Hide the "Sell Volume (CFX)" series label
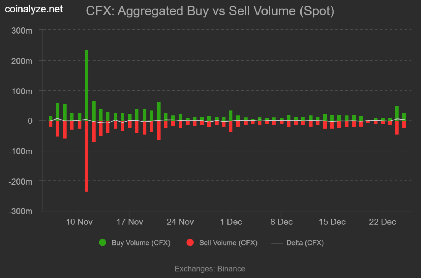This screenshot has width=421, height=278. point(228,243)
